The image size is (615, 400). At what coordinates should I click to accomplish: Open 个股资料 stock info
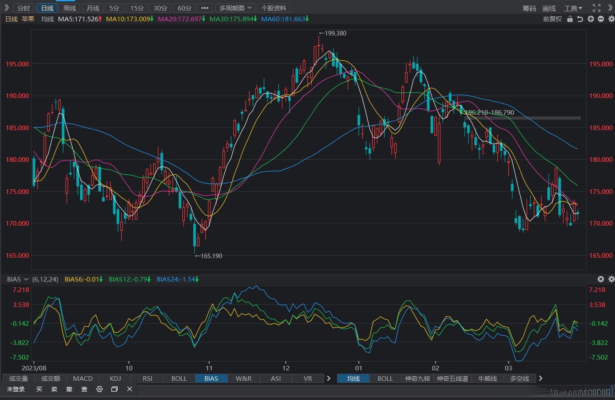[x=274, y=8]
